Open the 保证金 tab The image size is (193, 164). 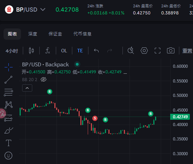(x=55, y=34)
